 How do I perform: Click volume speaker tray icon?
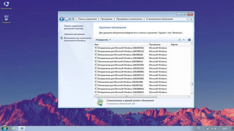point(216,128)
